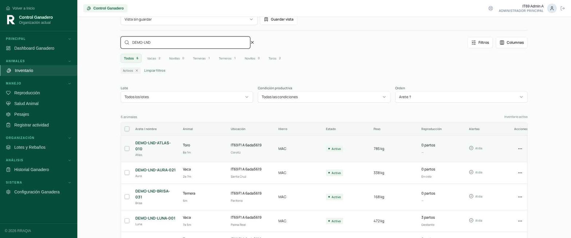Click the Al día alert icon for Brisa
Screen dimensions: 571x238
point(471,196)
